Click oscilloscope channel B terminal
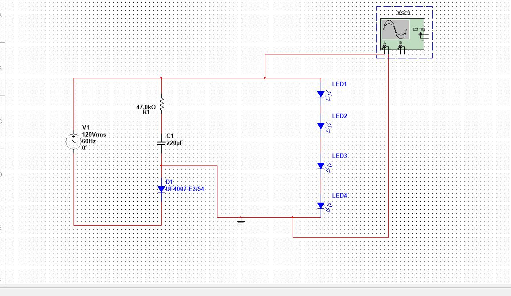This screenshot has height=296, width=511. pos(400,47)
